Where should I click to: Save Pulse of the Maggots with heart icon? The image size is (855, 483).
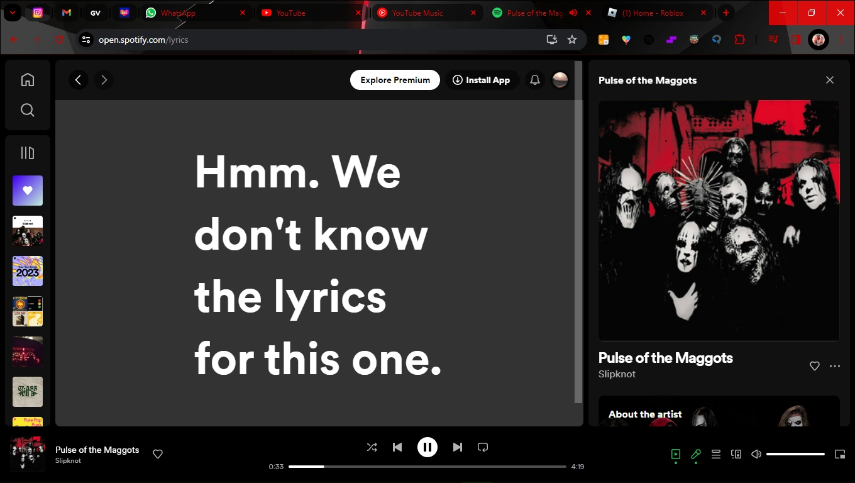[814, 366]
